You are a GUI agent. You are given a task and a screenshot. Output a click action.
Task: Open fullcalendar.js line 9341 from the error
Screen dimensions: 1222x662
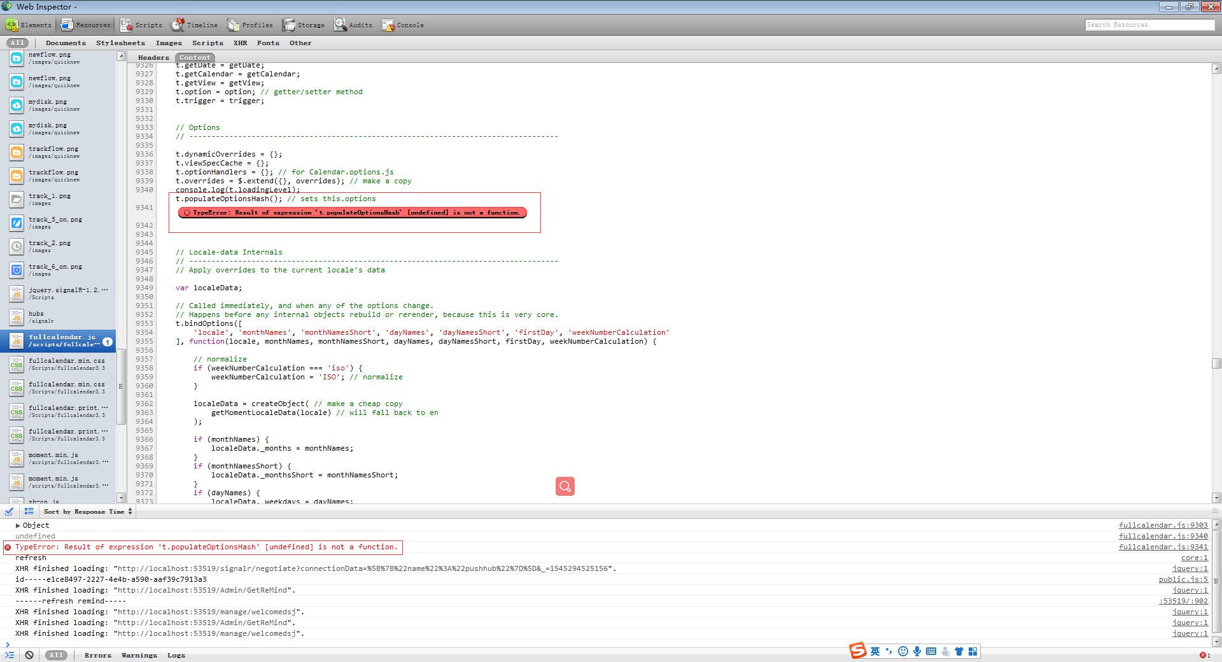1163,547
